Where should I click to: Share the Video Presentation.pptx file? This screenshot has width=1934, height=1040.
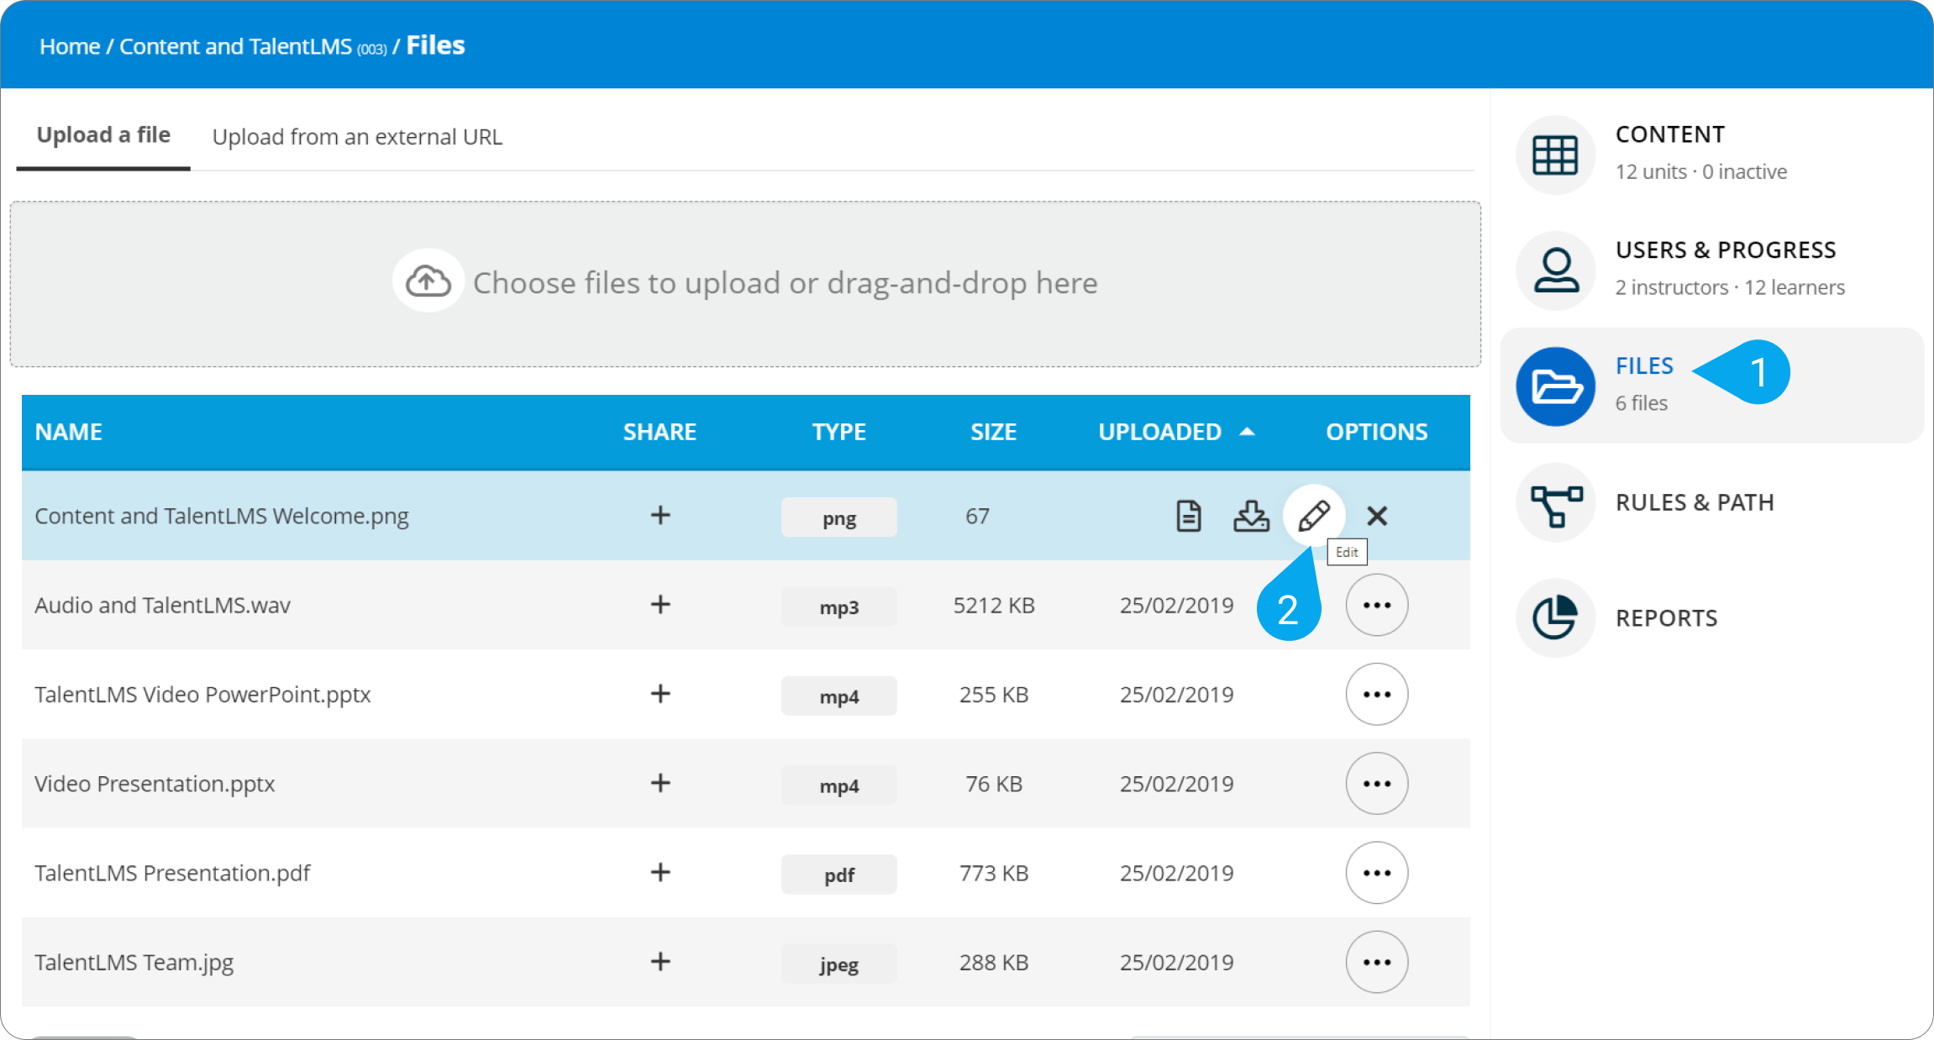click(x=660, y=783)
